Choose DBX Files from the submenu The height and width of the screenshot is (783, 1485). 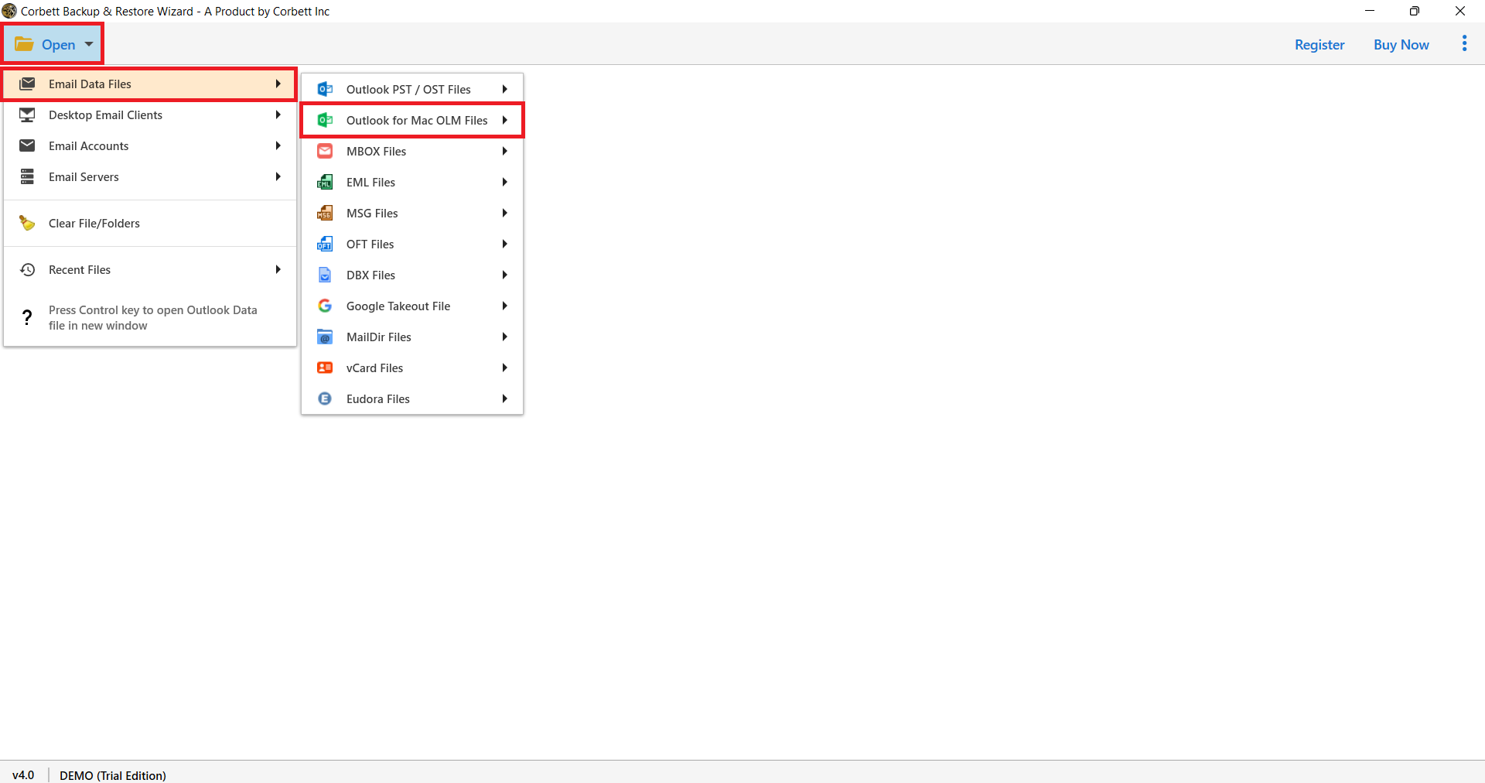click(412, 275)
